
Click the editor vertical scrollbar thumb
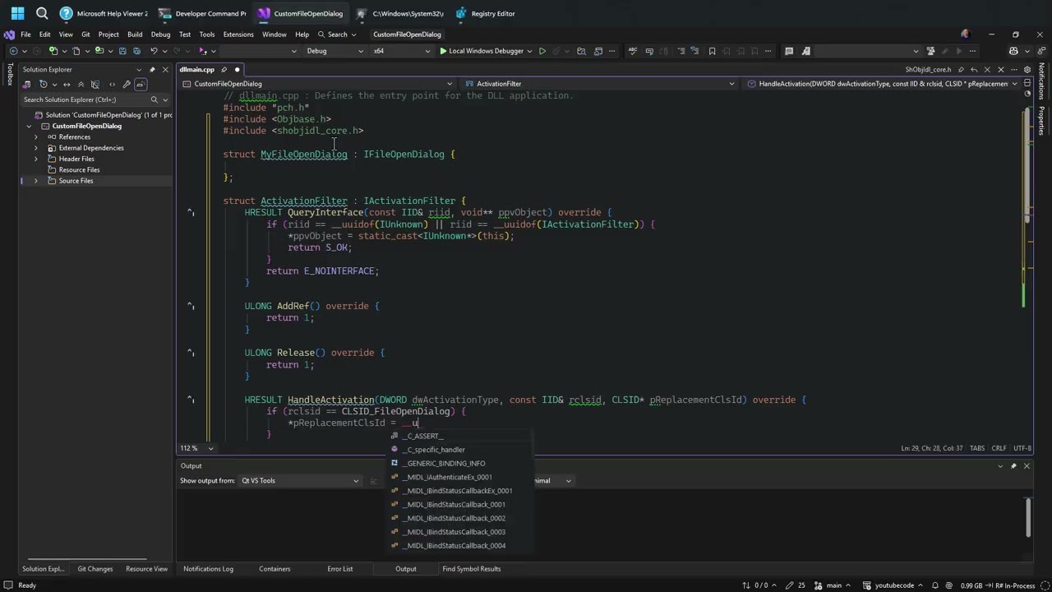[x=1027, y=164]
